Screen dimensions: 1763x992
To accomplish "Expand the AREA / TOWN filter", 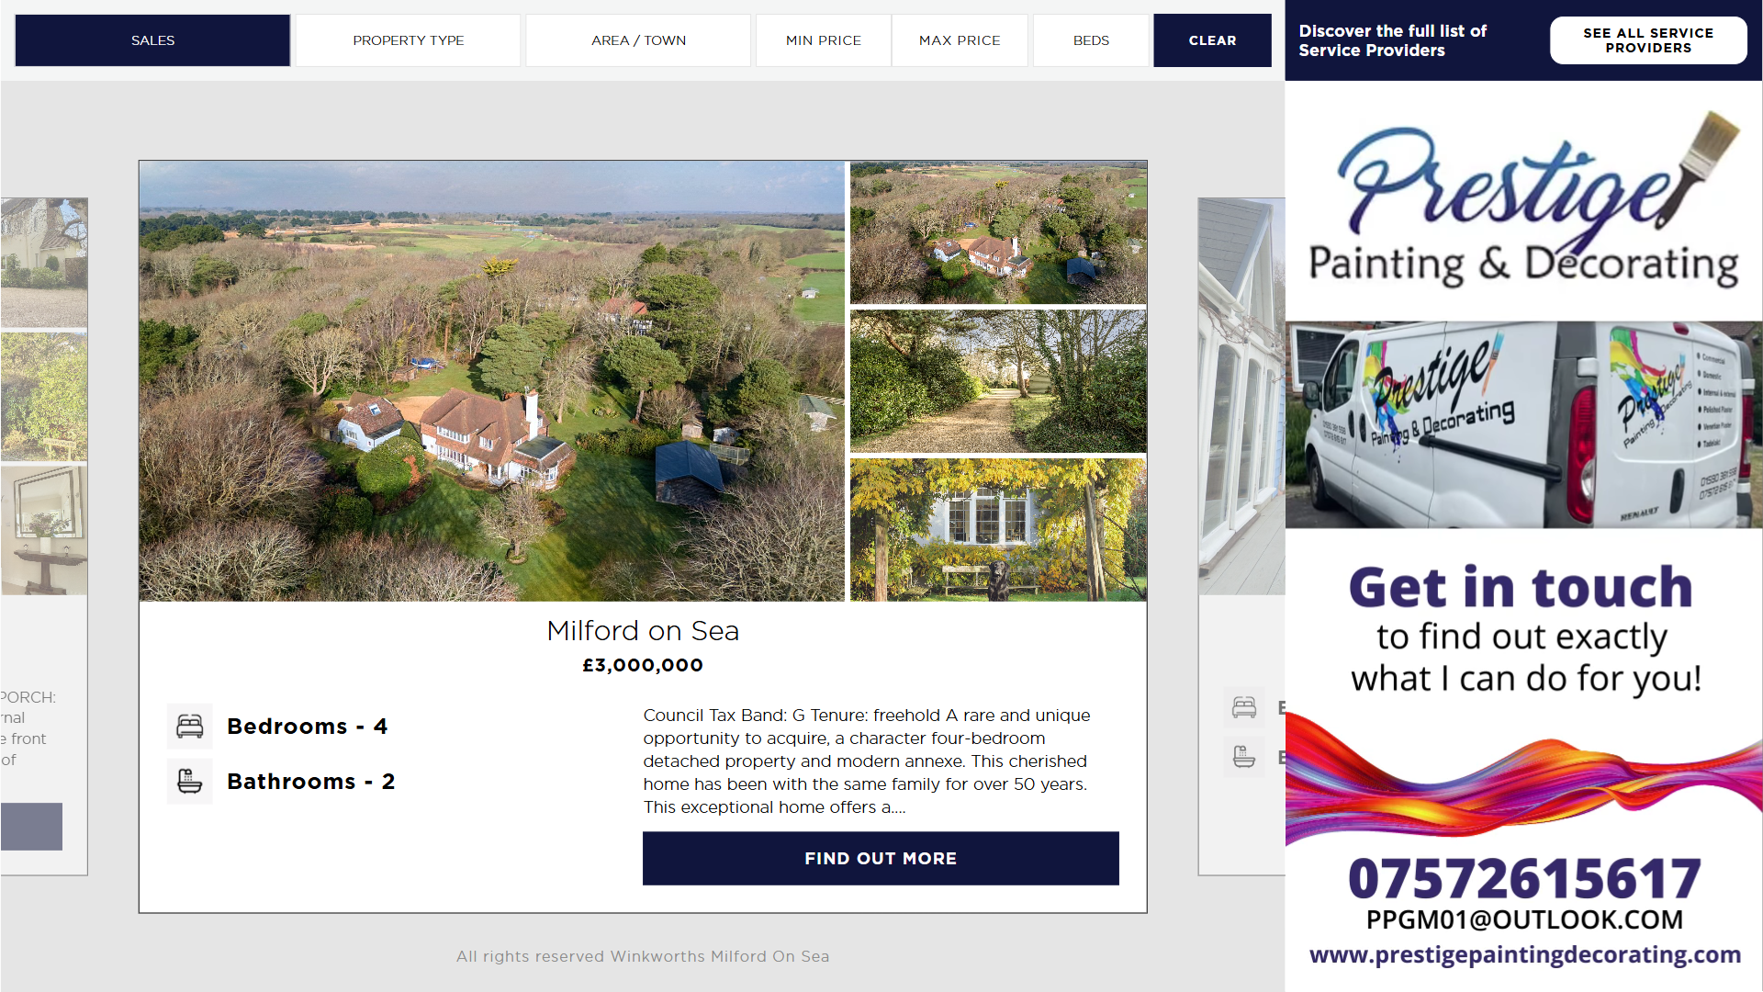I will click(638, 40).
